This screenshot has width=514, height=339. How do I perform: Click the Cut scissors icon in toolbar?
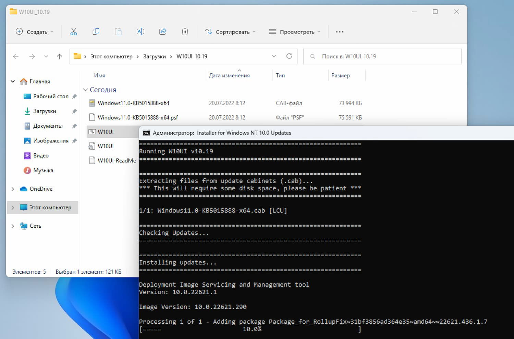coord(74,32)
